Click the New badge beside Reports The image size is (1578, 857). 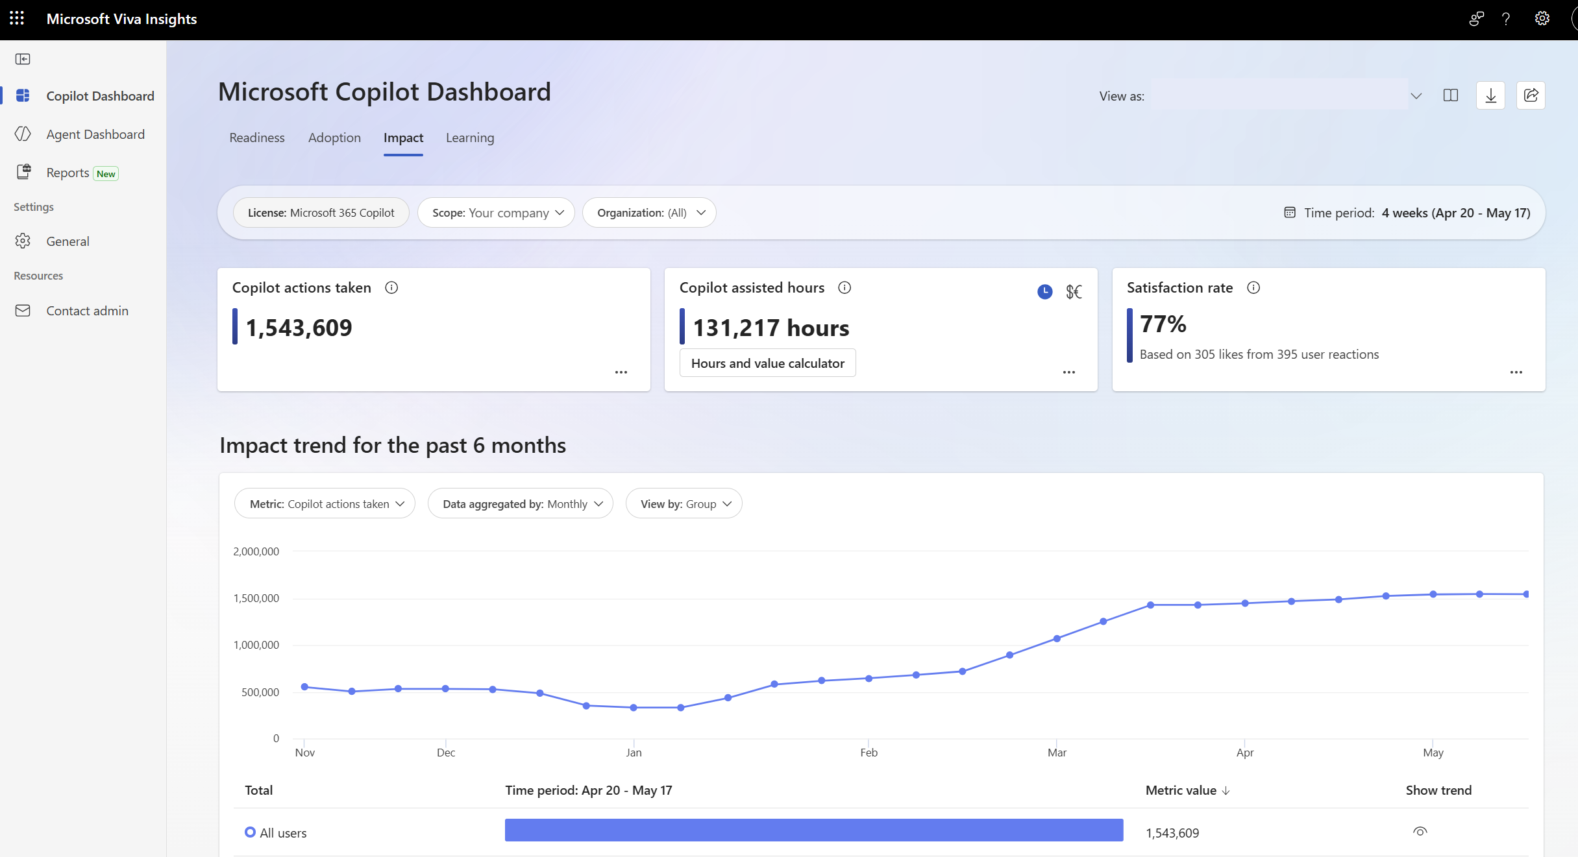pos(106,174)
